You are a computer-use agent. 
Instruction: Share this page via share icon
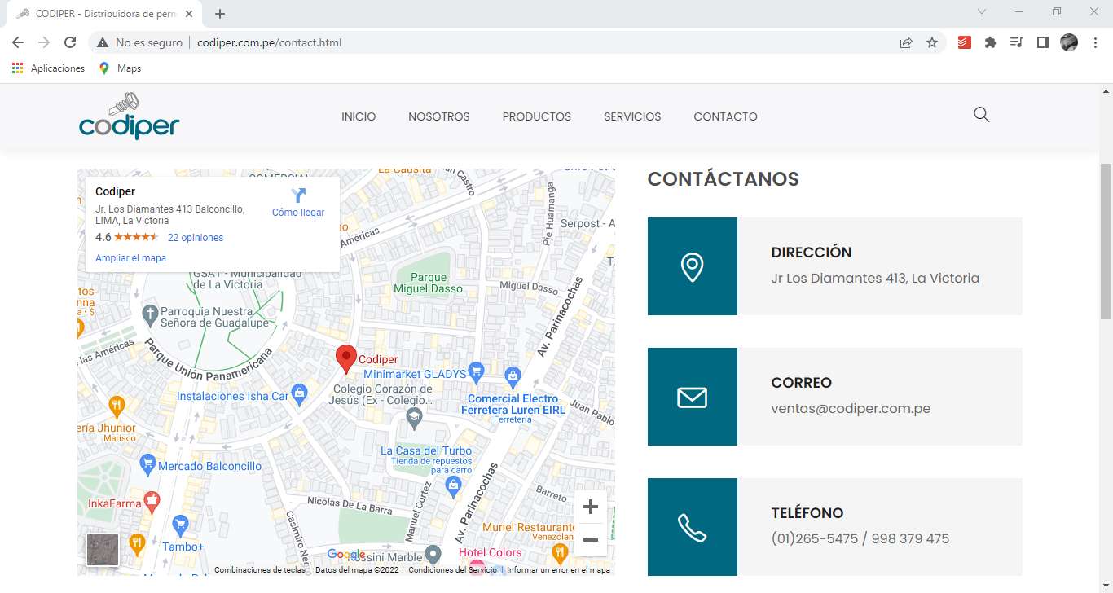click(906, 42)
